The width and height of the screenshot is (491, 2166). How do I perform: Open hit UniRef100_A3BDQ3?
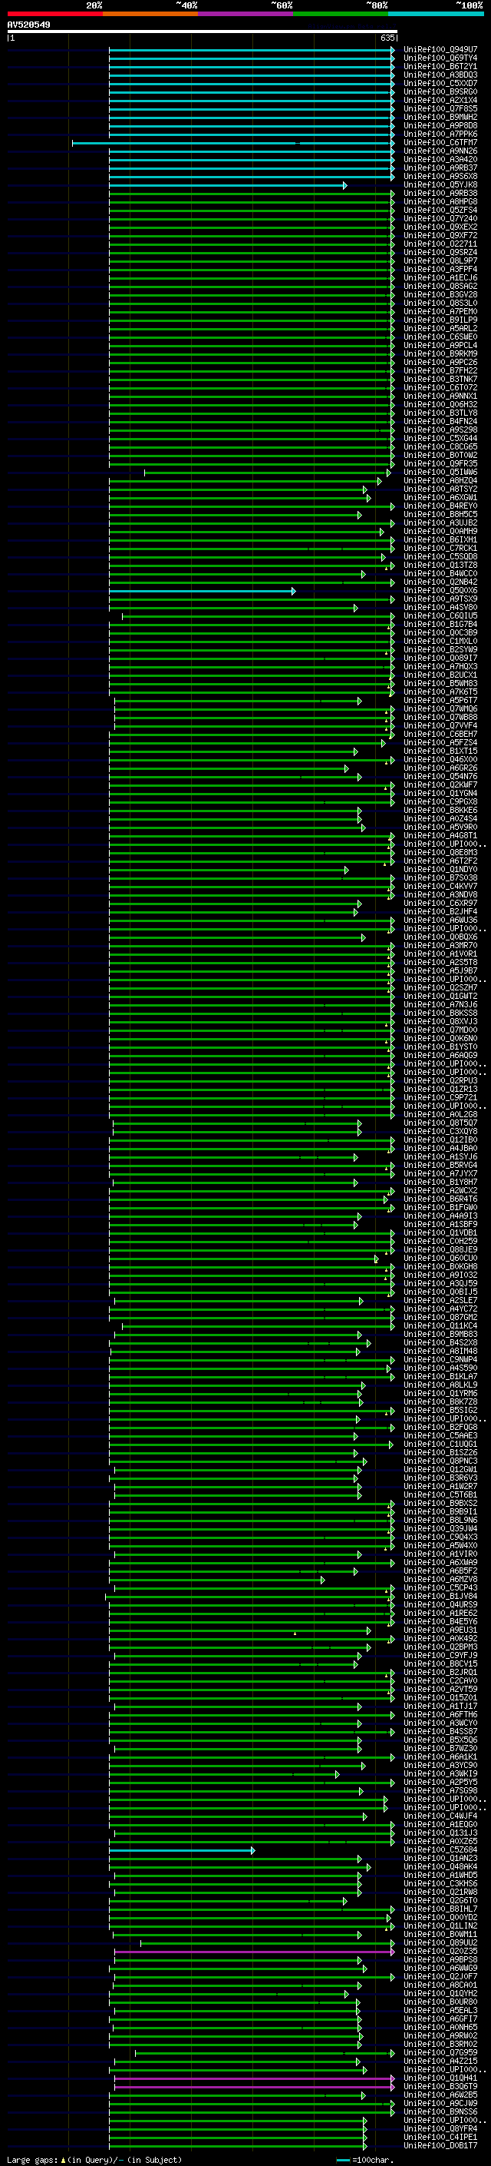[440, 75]
